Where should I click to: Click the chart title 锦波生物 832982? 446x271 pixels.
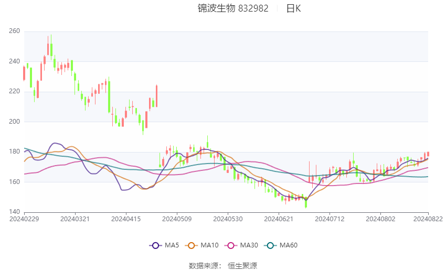click(x=233, y=8)
